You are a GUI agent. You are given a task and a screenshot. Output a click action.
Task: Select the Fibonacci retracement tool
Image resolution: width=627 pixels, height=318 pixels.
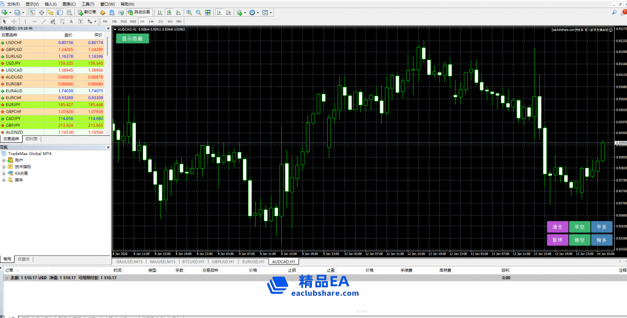pos(62,21)
